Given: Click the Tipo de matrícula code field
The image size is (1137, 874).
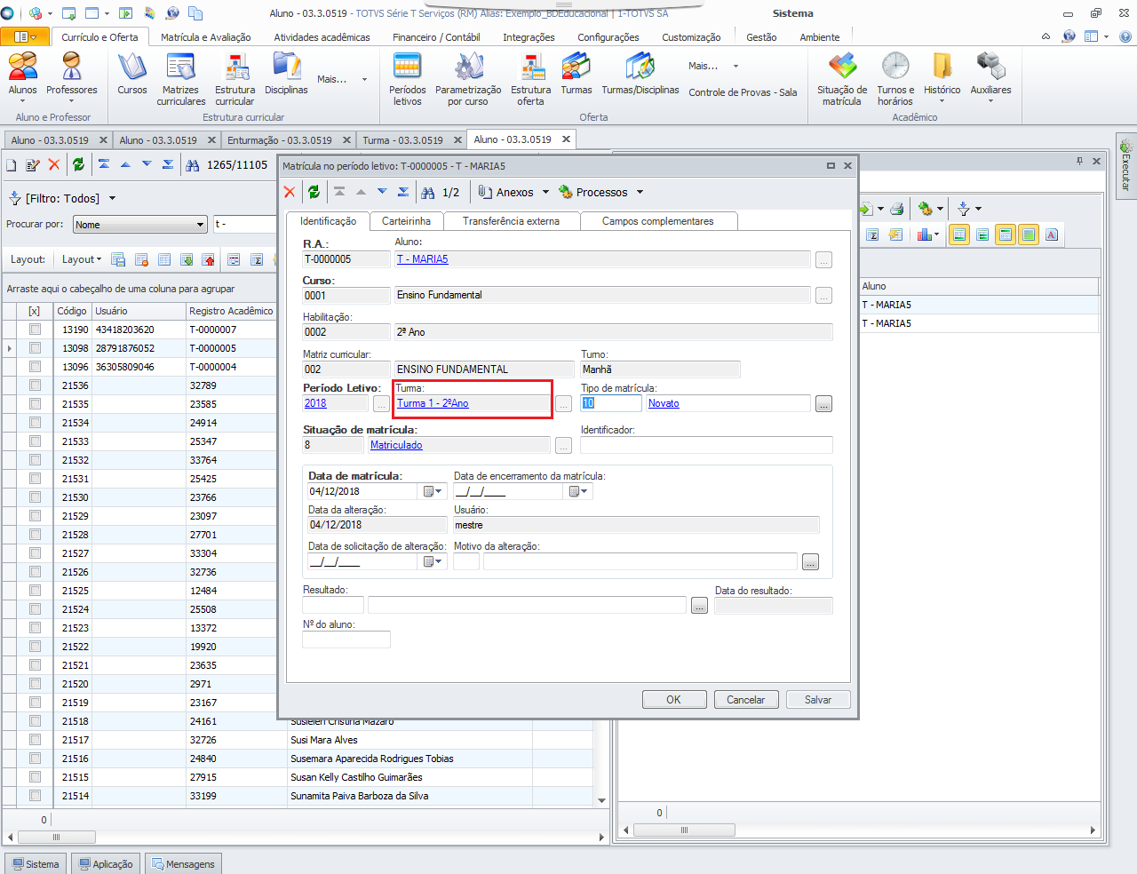Looking at the screenshot, I should pos(611,403).
